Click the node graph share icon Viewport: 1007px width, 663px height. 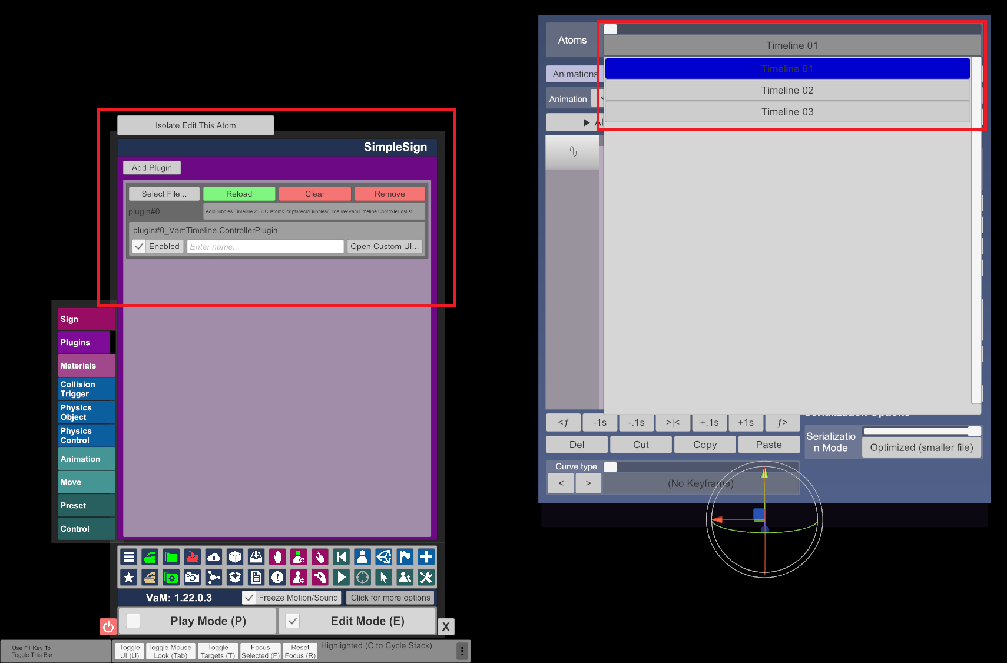coord(214,578)
